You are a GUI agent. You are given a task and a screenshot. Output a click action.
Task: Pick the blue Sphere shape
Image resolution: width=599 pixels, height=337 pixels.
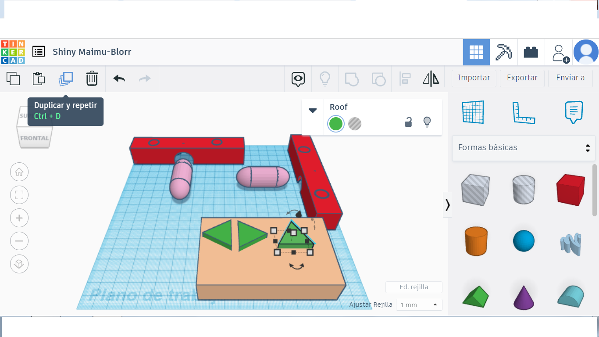tap(524, 241)
